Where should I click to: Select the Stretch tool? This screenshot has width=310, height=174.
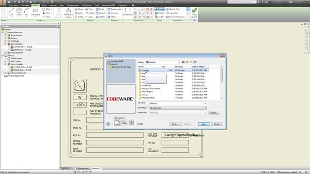pos(101,13)
